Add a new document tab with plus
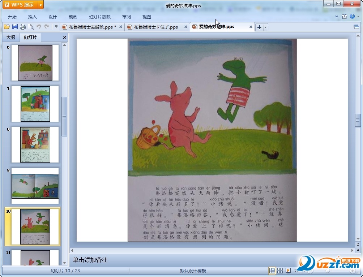The image size is (363, 277). (260, 27)
